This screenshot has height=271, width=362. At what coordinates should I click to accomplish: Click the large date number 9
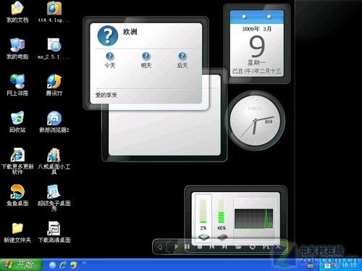[x=257, y=46]
